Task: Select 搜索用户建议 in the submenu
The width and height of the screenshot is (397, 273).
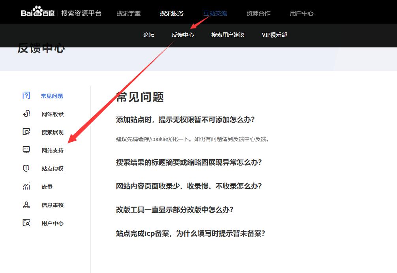Action: (228, 35)
